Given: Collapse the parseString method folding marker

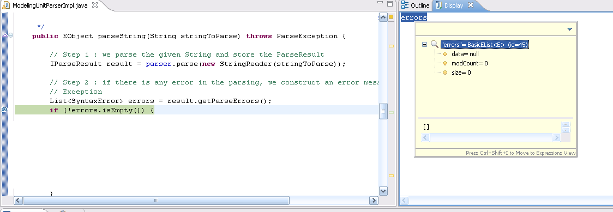Looking at the screenshot, I should click(11, 35).
